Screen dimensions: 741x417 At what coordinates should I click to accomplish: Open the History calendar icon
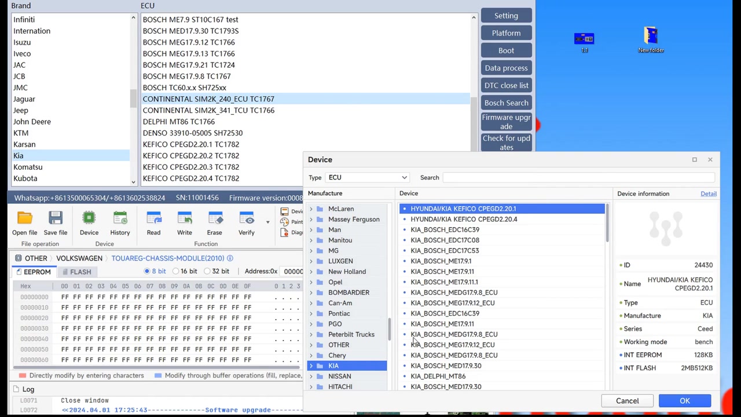120,218
